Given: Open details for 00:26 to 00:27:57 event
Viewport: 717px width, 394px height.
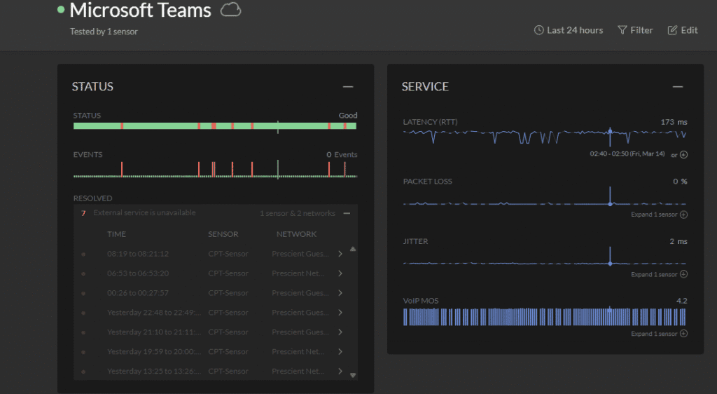Looking at the screenshot, I should click(x=340, y=293).
